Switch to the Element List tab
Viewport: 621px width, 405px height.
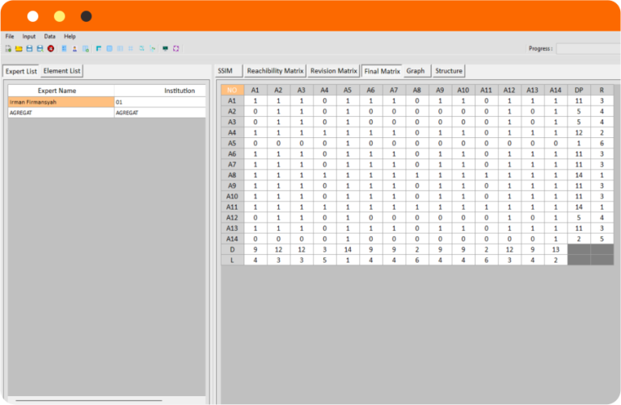click(61, 71)
